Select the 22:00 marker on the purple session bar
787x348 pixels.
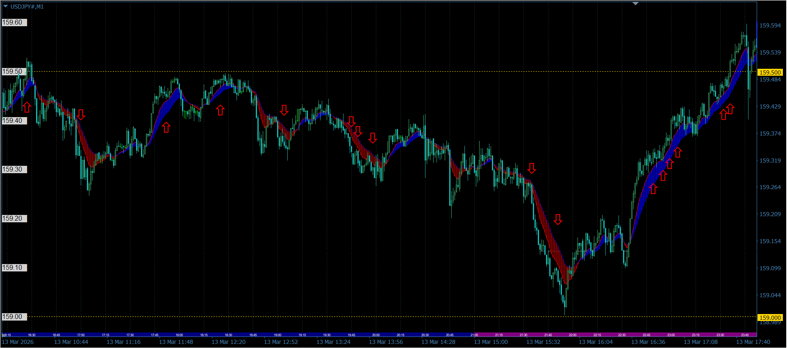coord(573,335)
